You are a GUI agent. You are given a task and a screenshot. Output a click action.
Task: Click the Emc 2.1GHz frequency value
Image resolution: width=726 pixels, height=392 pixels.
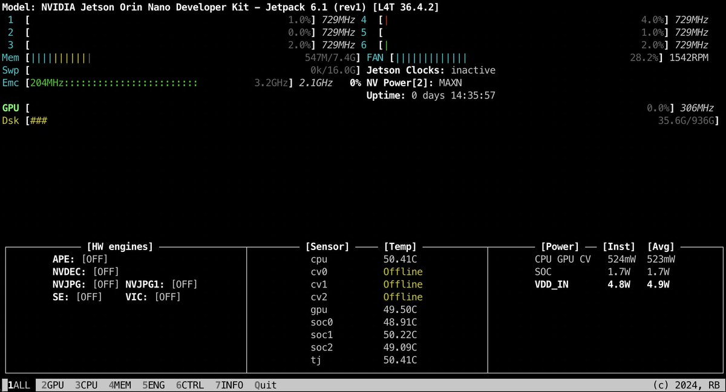pos(316,83)
